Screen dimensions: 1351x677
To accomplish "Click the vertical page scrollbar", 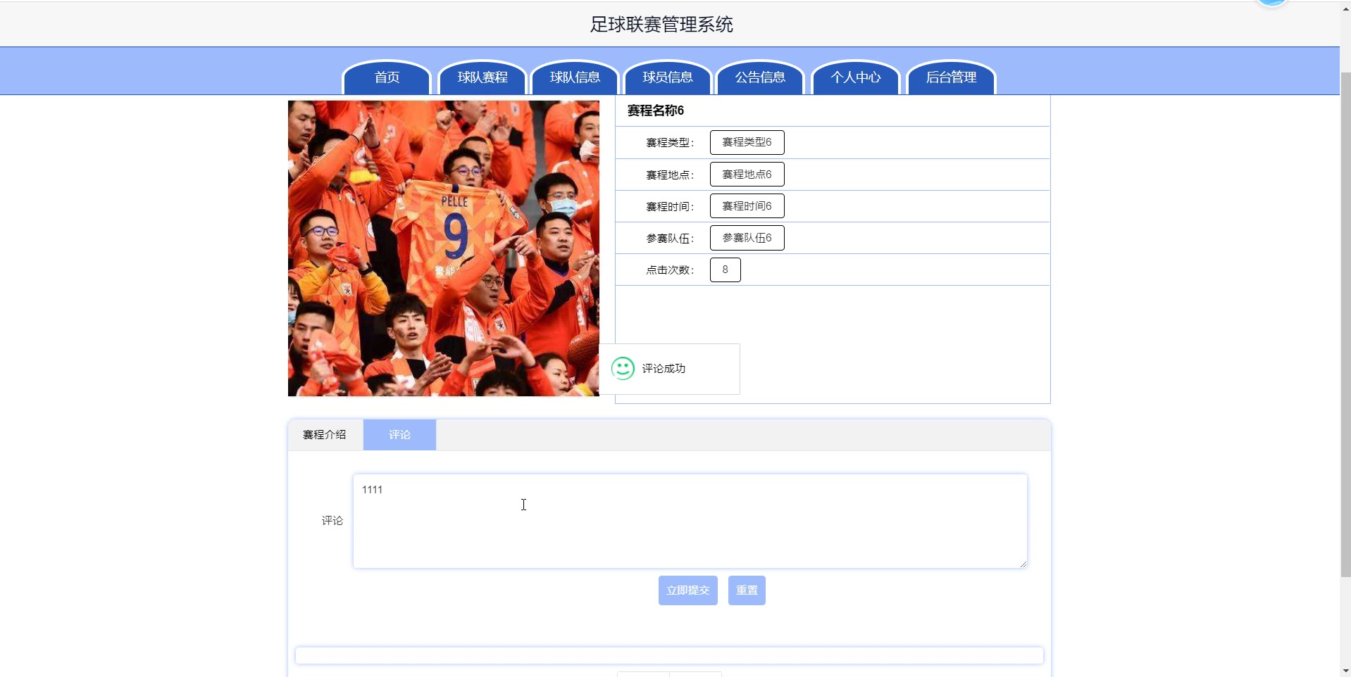I will click(1345, 324).
